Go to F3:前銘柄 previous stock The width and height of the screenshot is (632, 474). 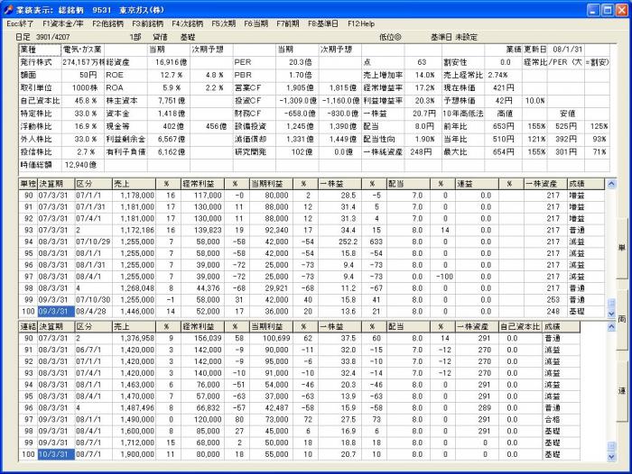coord(147,23)
